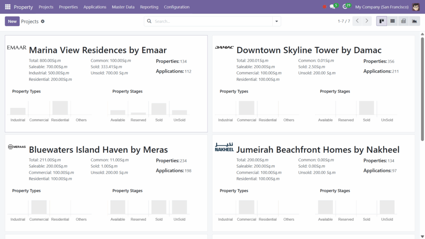
Task: Open the Properties menu
Action: [x=68, y=7]
